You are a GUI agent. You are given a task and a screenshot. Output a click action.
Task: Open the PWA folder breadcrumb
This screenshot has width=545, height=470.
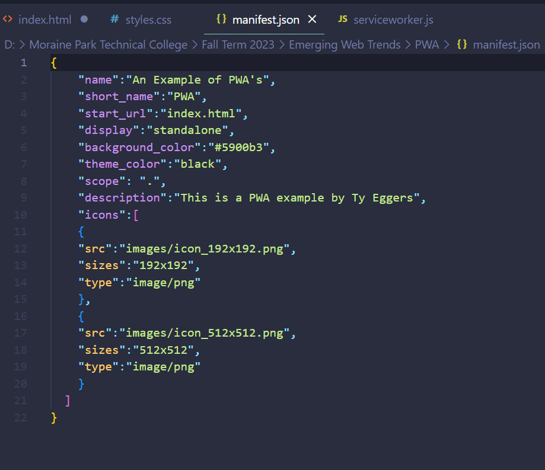click(427, 45)
